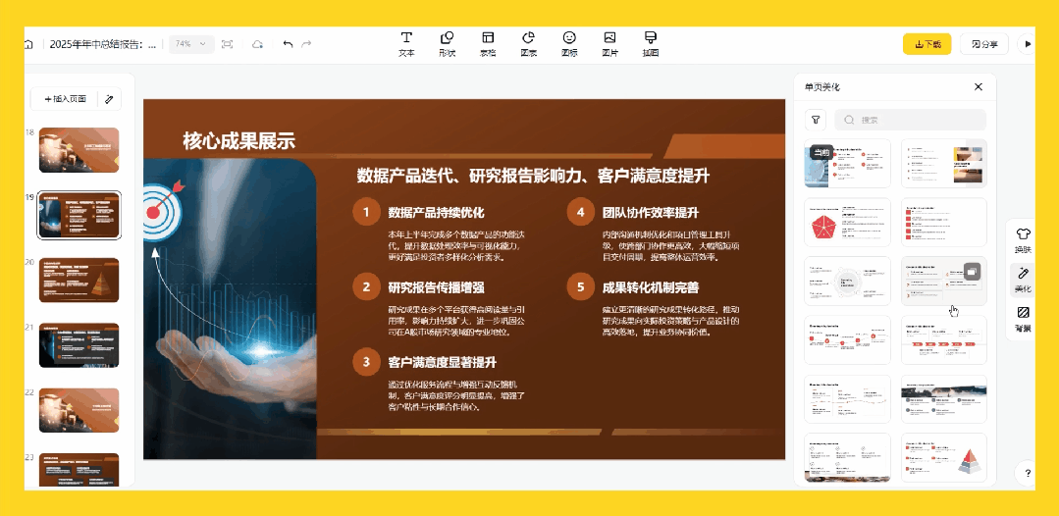
Task: Select slide 18 thumbnail
Action: click(79, 150)
